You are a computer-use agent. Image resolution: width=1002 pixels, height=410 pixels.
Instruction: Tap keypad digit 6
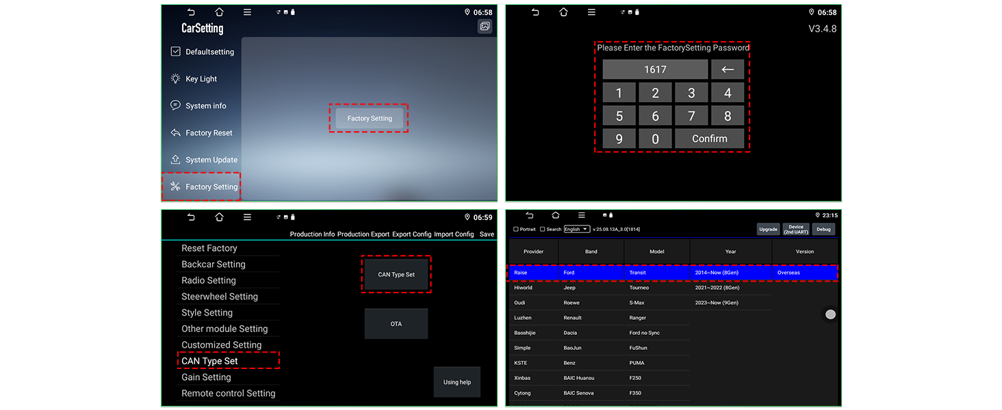click(x=655, y=116)
